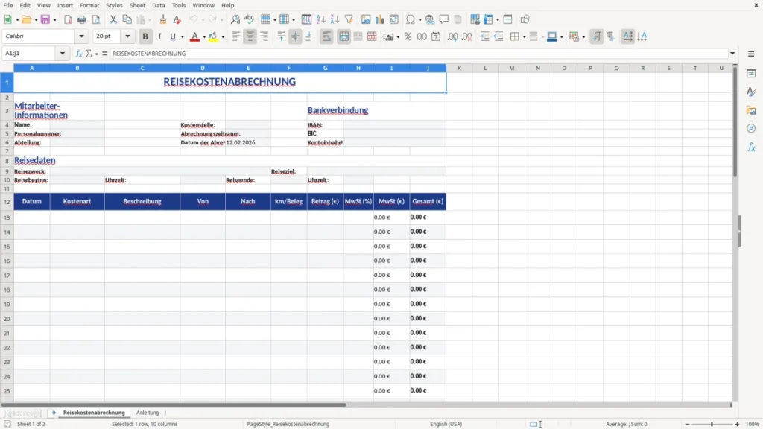
Task: Open the Insert Special Character dropdown arrow
Action: coord(420,20)
